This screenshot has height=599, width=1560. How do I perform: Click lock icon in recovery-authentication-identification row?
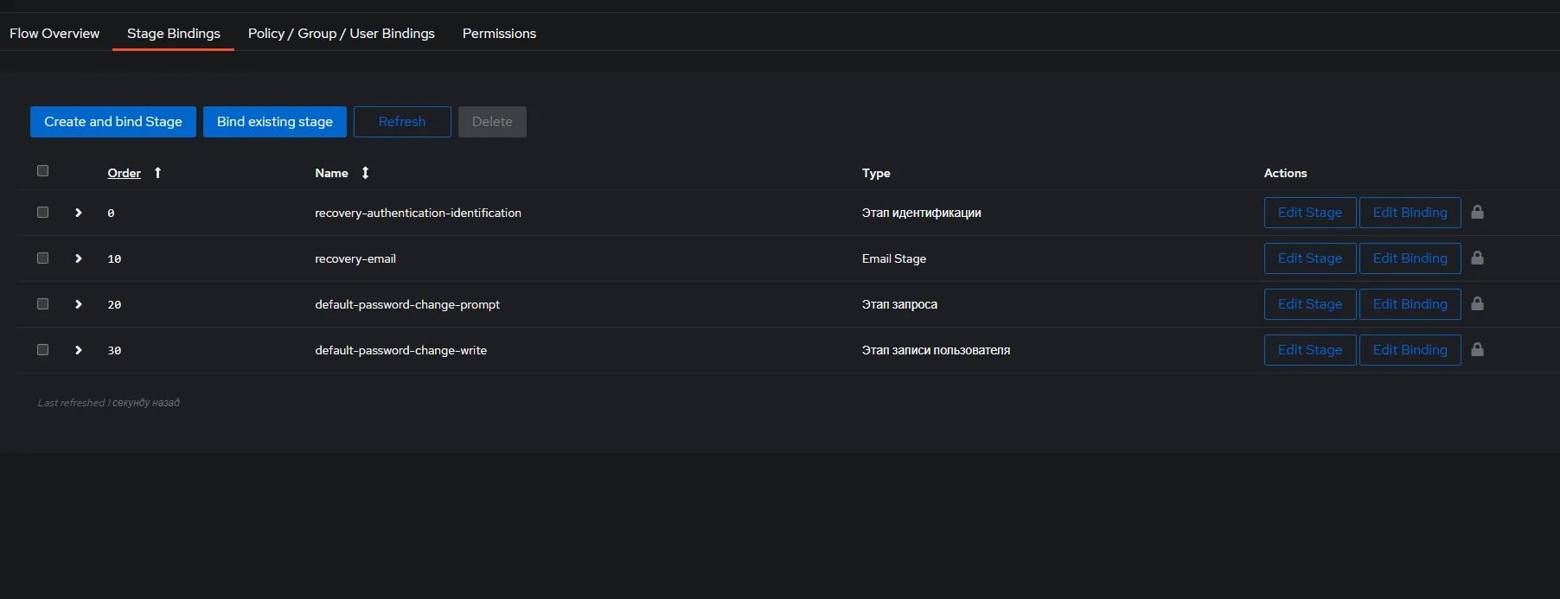coord(1477,213)
